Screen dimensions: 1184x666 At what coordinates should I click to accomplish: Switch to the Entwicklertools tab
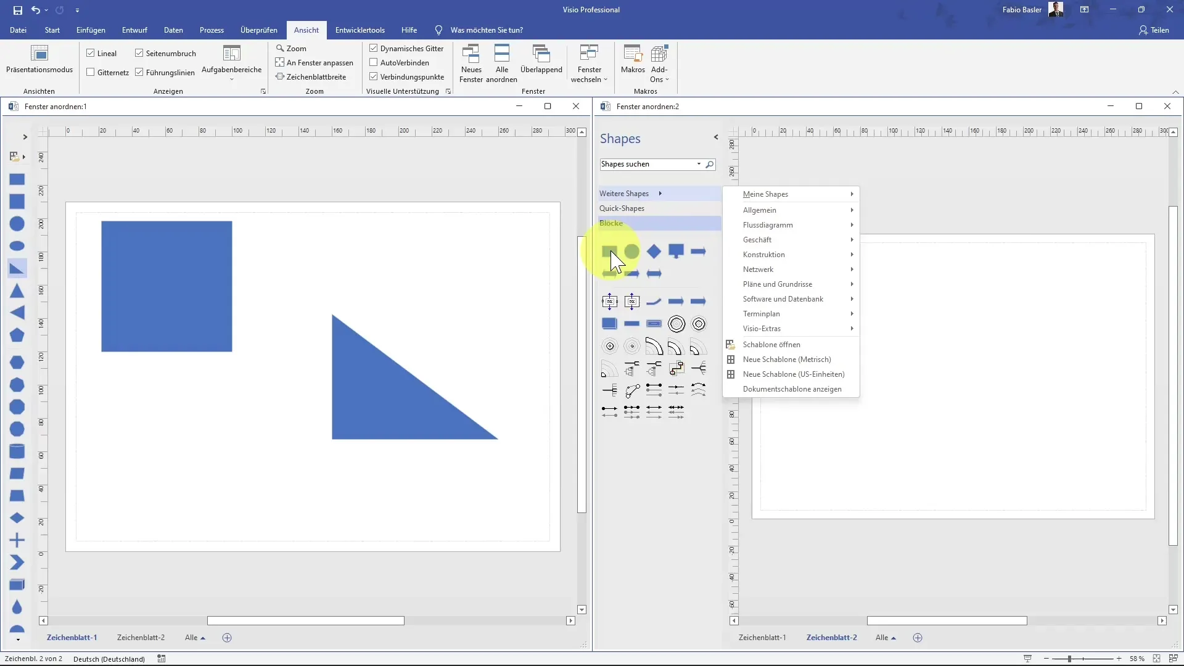click(x=360, y=30)
